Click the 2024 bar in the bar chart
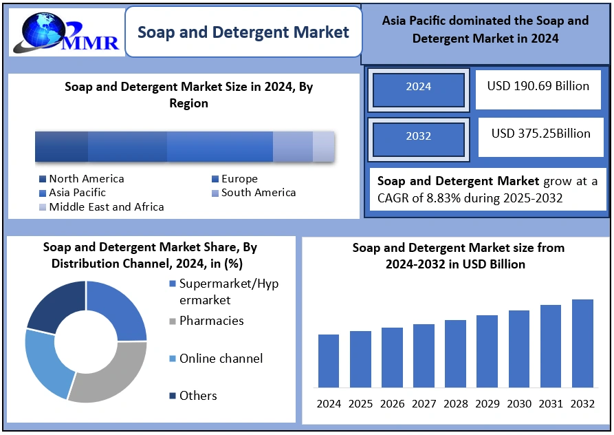The width and height of the screenshot is (614, 435). (x=329, y=361)
